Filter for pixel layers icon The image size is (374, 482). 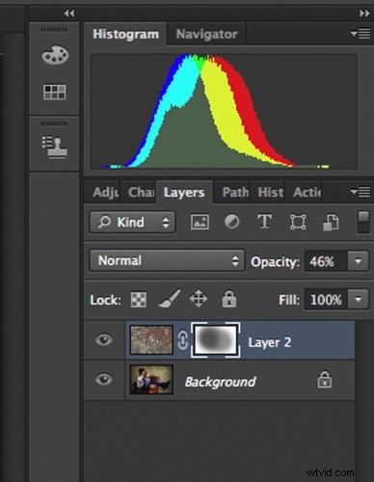click(x=200, y=222)
